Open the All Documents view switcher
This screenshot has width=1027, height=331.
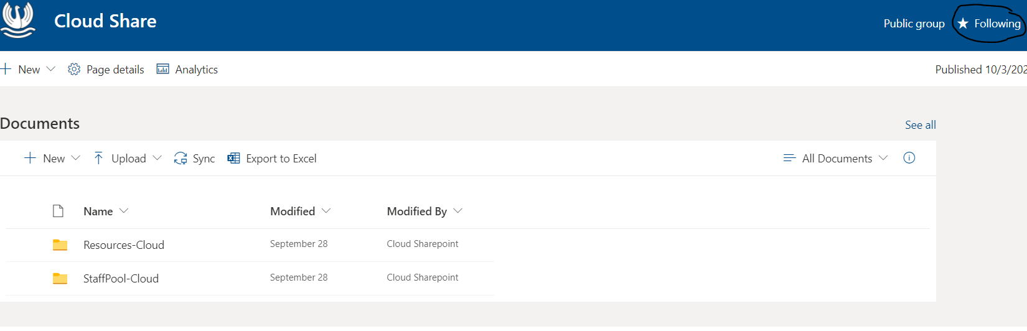[835, 158]
